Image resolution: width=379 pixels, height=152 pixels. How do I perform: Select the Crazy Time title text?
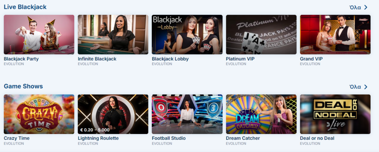click(x=17, y=138)
